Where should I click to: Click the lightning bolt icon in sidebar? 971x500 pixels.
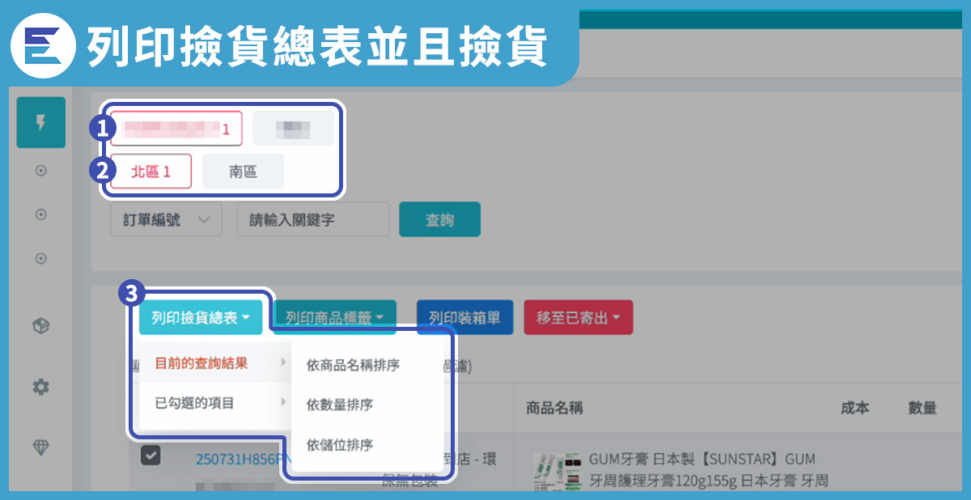[x=40, y=124]
